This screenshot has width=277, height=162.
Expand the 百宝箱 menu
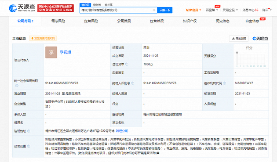[x=212, y=10]
